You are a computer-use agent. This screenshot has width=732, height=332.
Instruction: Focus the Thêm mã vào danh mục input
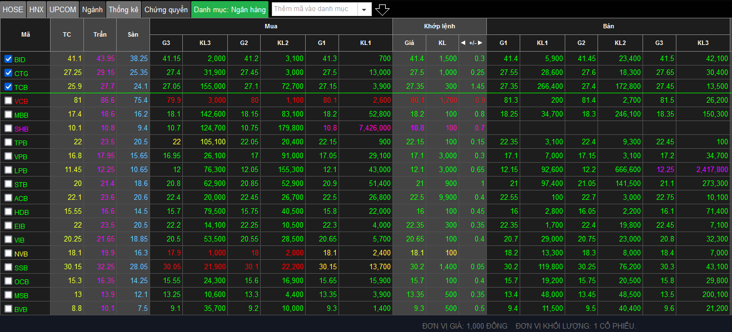point(314,9)
